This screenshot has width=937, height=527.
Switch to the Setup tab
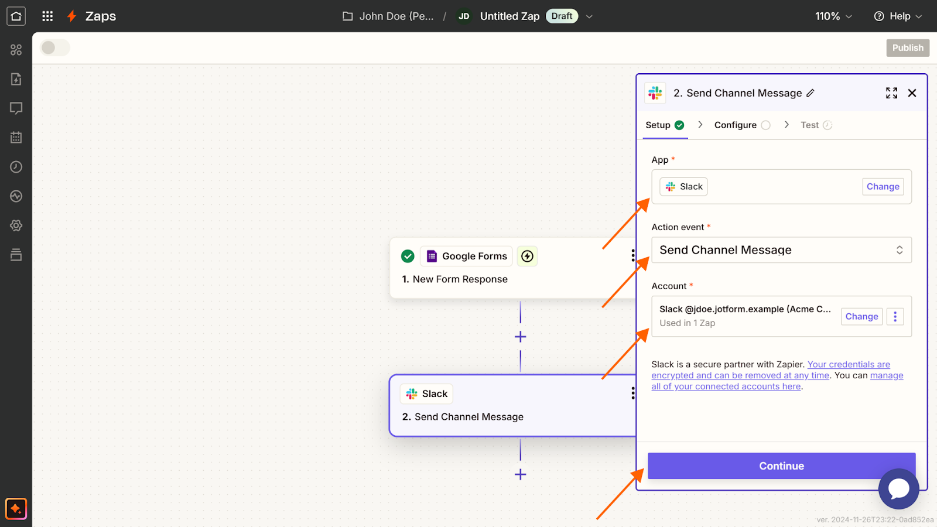click(665, 125)
